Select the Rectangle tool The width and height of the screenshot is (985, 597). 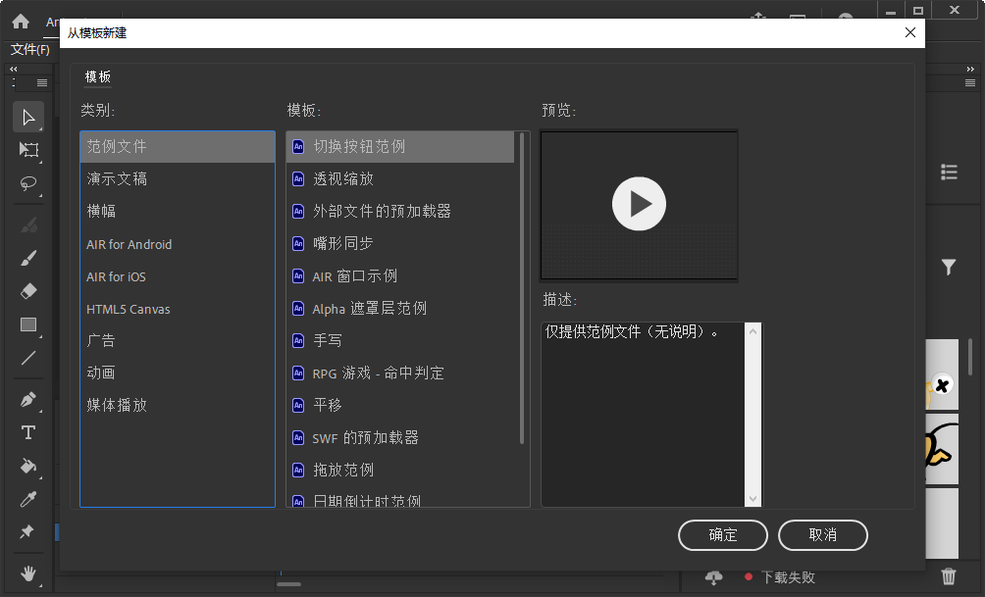(27, 324)
